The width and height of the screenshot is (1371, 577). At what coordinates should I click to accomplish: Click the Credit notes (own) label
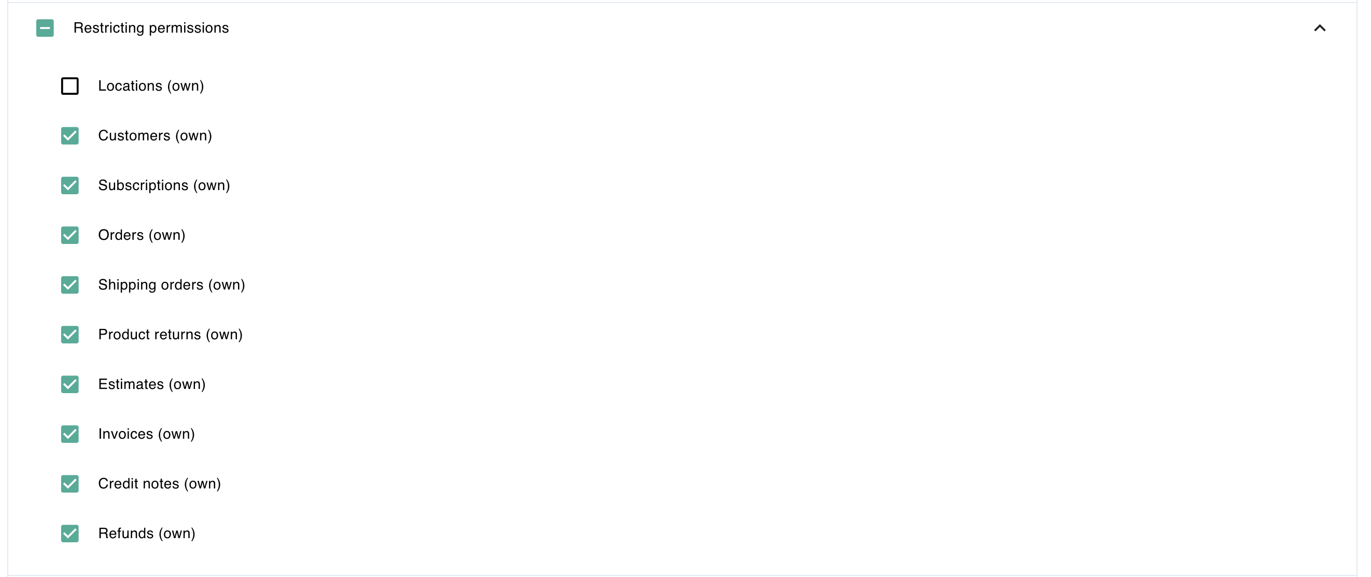(x=159, y=484)
